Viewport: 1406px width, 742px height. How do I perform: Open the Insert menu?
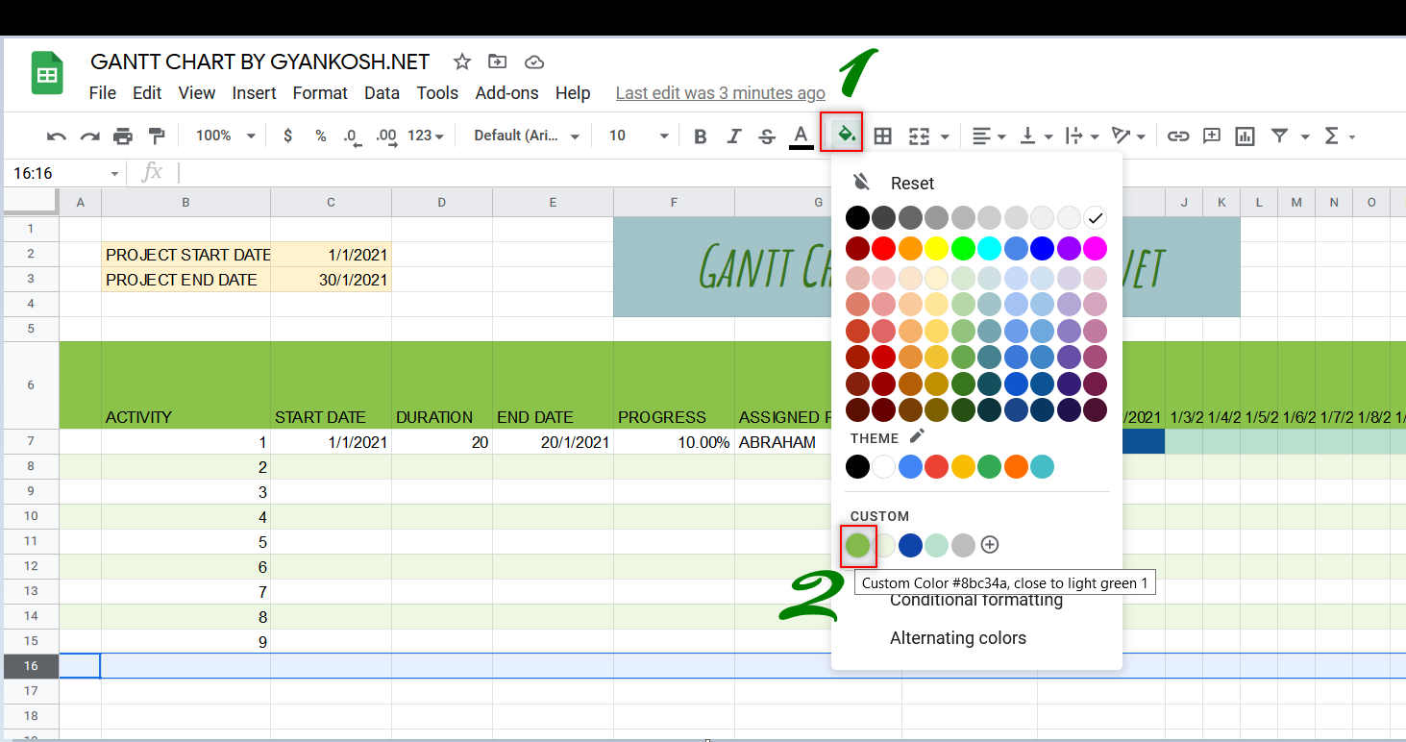pyautogui.click(x=254, y=93)
